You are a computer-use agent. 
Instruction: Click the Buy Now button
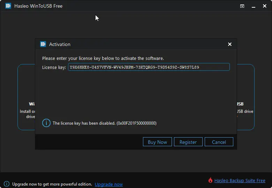pyautogui.click(x=157, y=142)
